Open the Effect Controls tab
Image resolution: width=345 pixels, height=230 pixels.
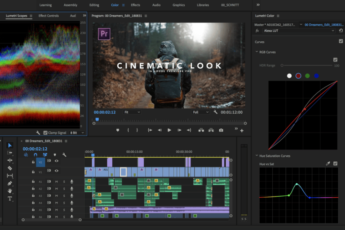coord(49,16)
